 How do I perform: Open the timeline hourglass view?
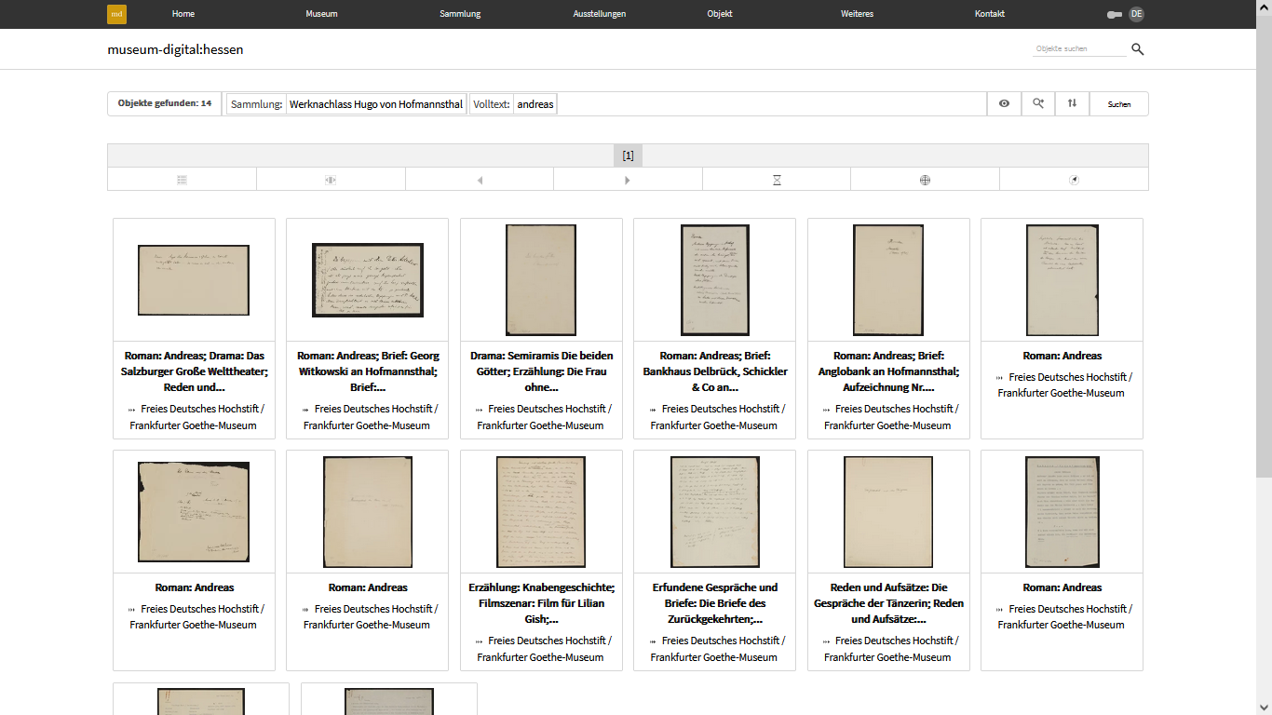point(777,180)
